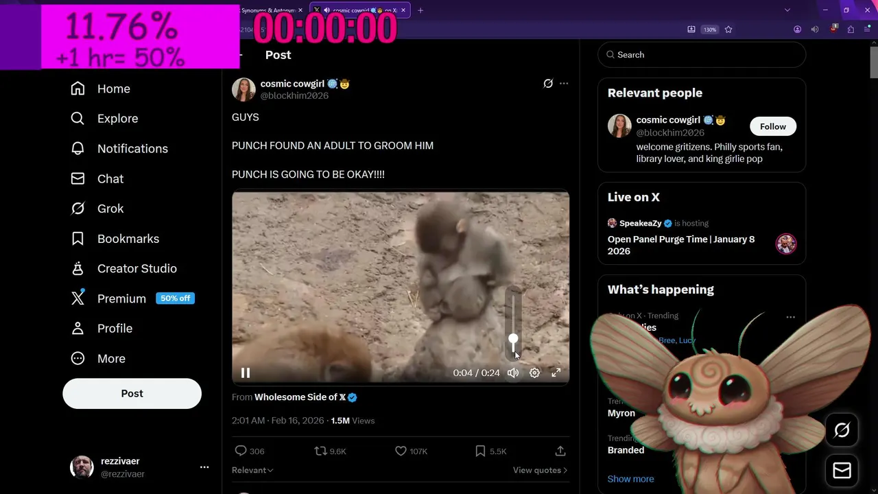878x494 pixels.
Task: Open Chat from the sidebar
Action: pos(97,178)
